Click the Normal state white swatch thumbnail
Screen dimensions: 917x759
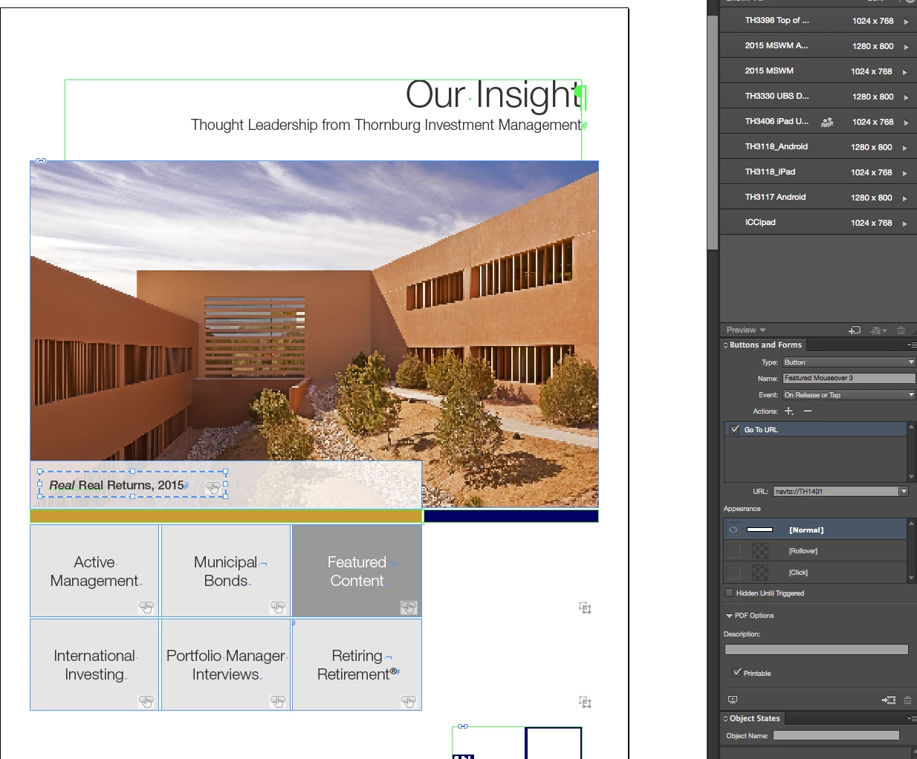[x=759, y=530]
